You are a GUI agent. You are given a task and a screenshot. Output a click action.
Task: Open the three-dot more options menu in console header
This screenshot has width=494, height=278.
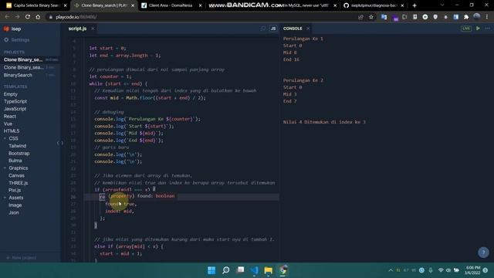tap(487, 29)
